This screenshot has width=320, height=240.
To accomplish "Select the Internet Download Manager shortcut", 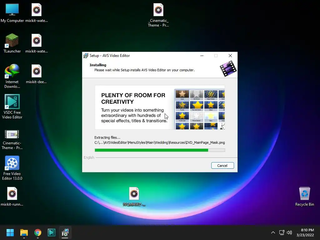I will pyautogui.click(x=12, y=76).
